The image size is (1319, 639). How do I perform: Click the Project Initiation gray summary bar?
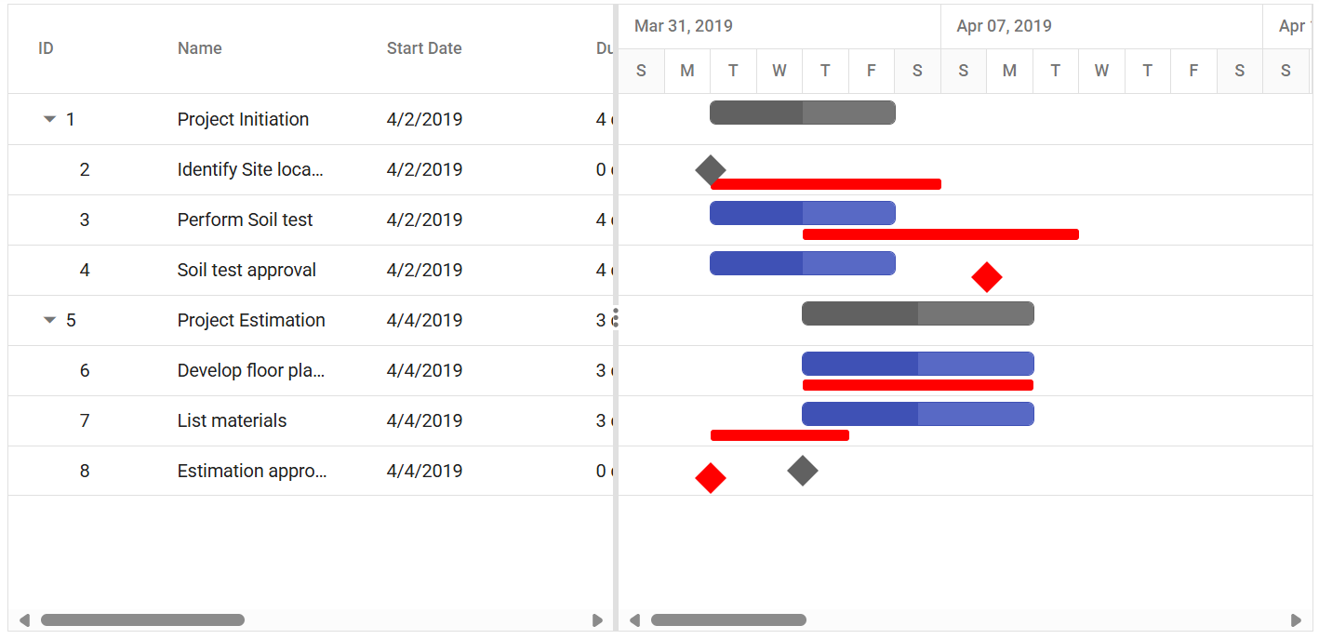803,113
